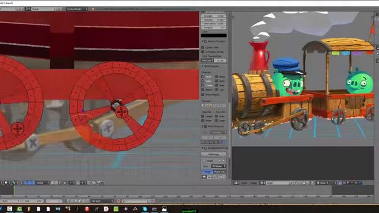Toggle the Bevel overlay checkbox
The width and height of the screenshot is (379, 213).
[217, 81]
